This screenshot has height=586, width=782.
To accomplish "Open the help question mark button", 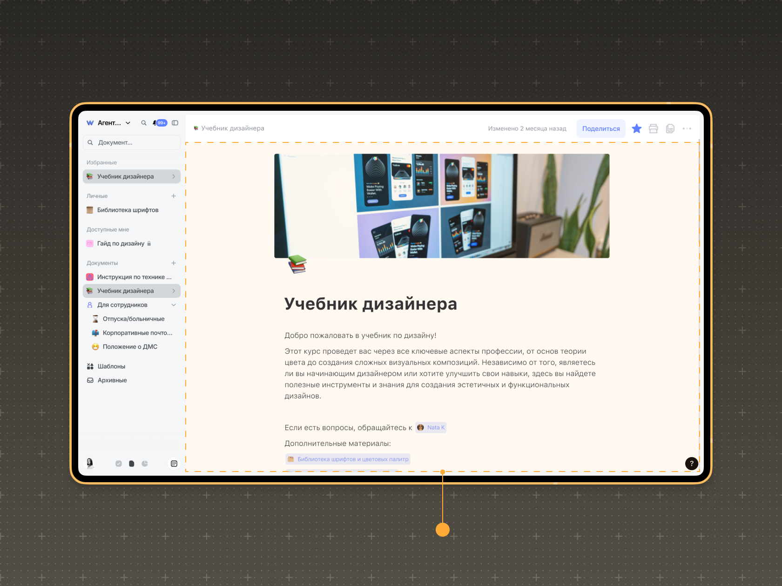I will tap(691, 463).
